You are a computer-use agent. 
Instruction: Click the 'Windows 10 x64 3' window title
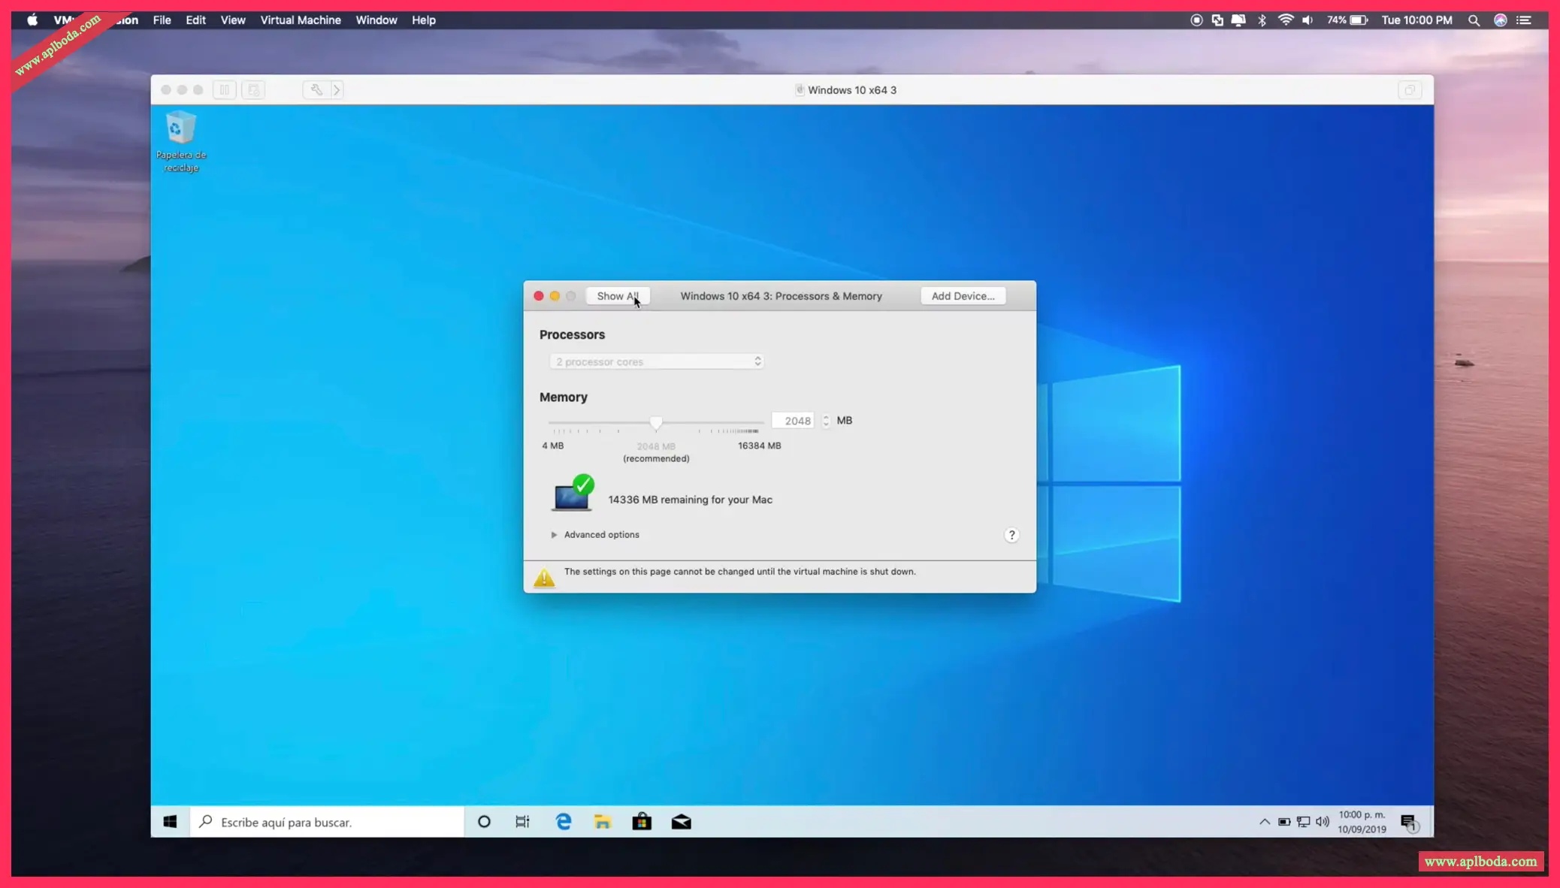[852, 90]
